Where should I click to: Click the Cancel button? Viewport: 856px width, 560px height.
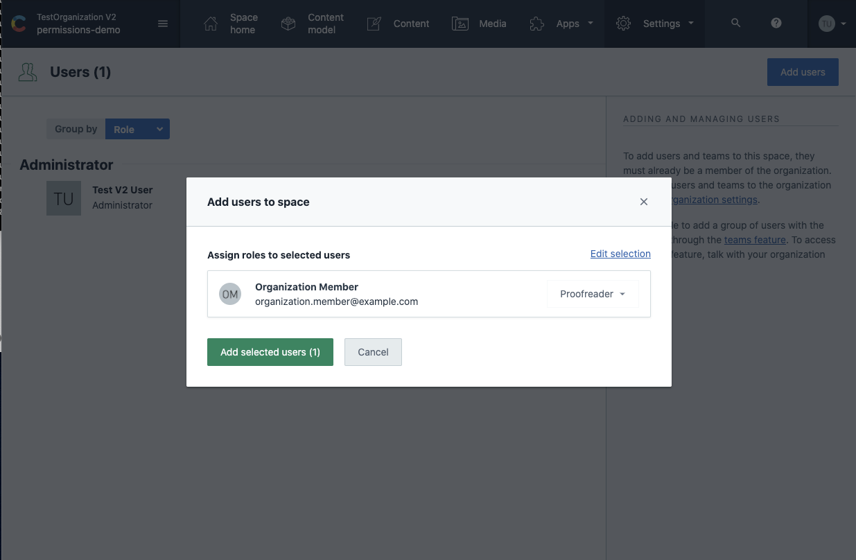[373, 352]
